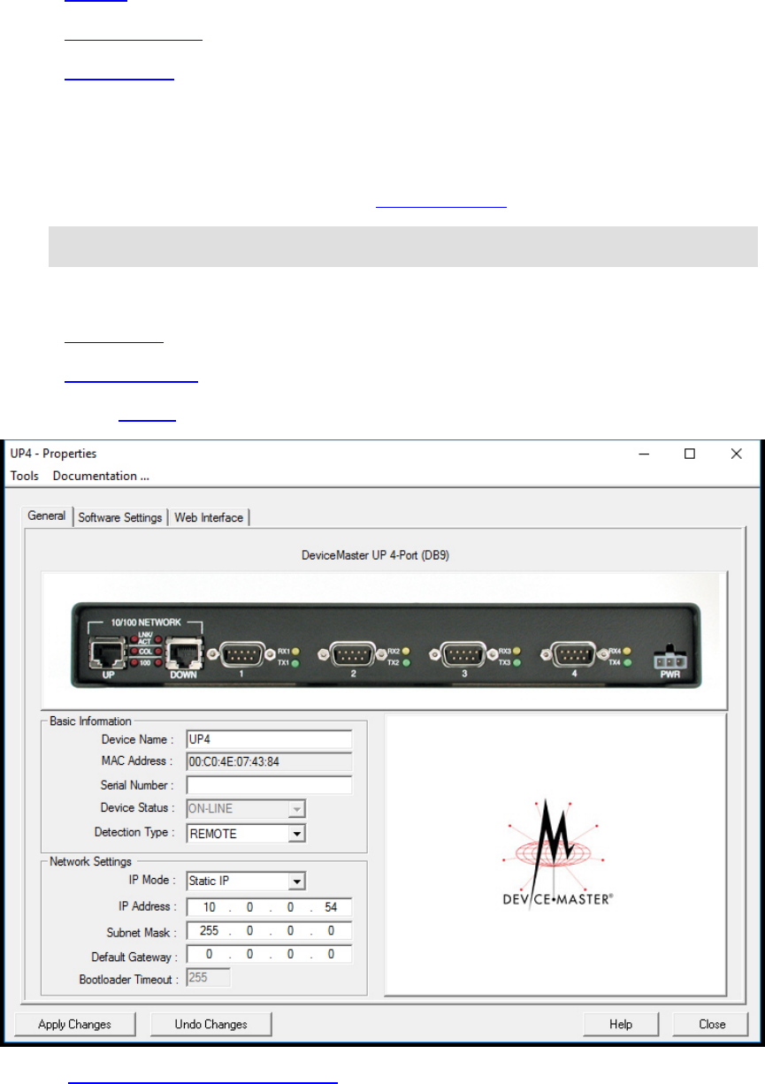Open the Device Status ON-LINE dropdown
This screenshot has height=1084, width=765.
(246, 809)
